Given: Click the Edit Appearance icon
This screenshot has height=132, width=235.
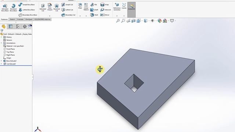Looking at the screenshot, I should tap(160, 21).
